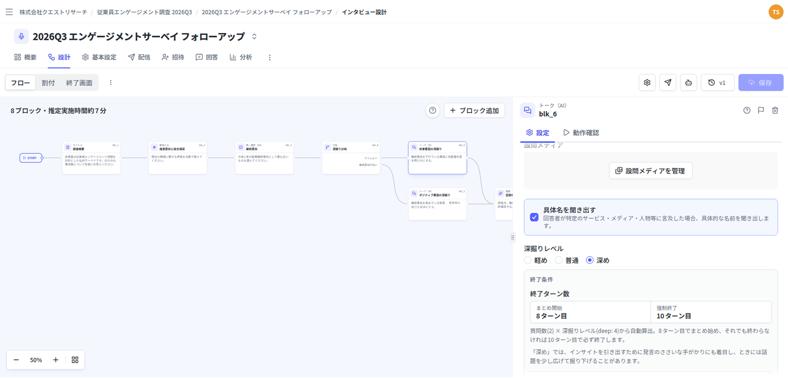Open the 動作確認 panel tab

point(581,133)
